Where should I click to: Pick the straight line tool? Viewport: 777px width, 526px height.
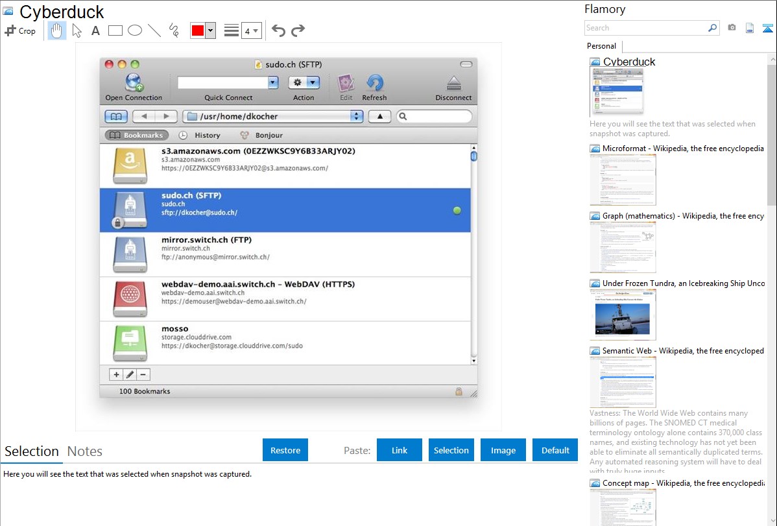tap(154, 30)
